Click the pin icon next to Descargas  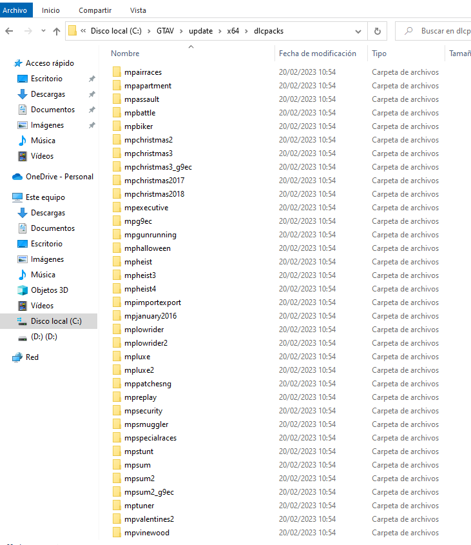[x=92, y=94]
